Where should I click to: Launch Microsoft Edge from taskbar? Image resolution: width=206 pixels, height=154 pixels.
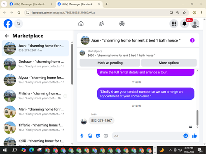31,150
